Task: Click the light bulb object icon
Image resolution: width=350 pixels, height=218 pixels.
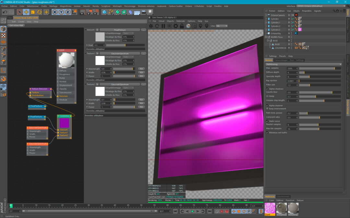Action: point(150,12)
